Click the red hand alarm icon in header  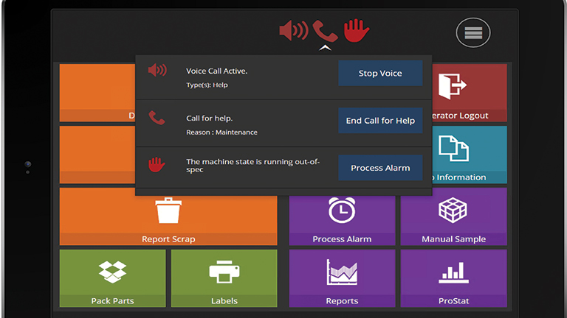coord(356,30)
